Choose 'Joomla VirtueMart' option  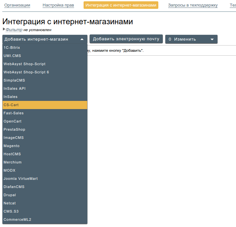(x=21, y=179)
